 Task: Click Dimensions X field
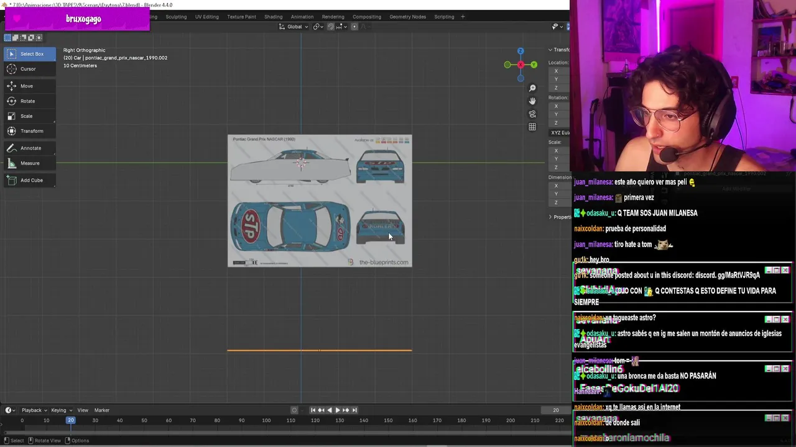[560, 186]
